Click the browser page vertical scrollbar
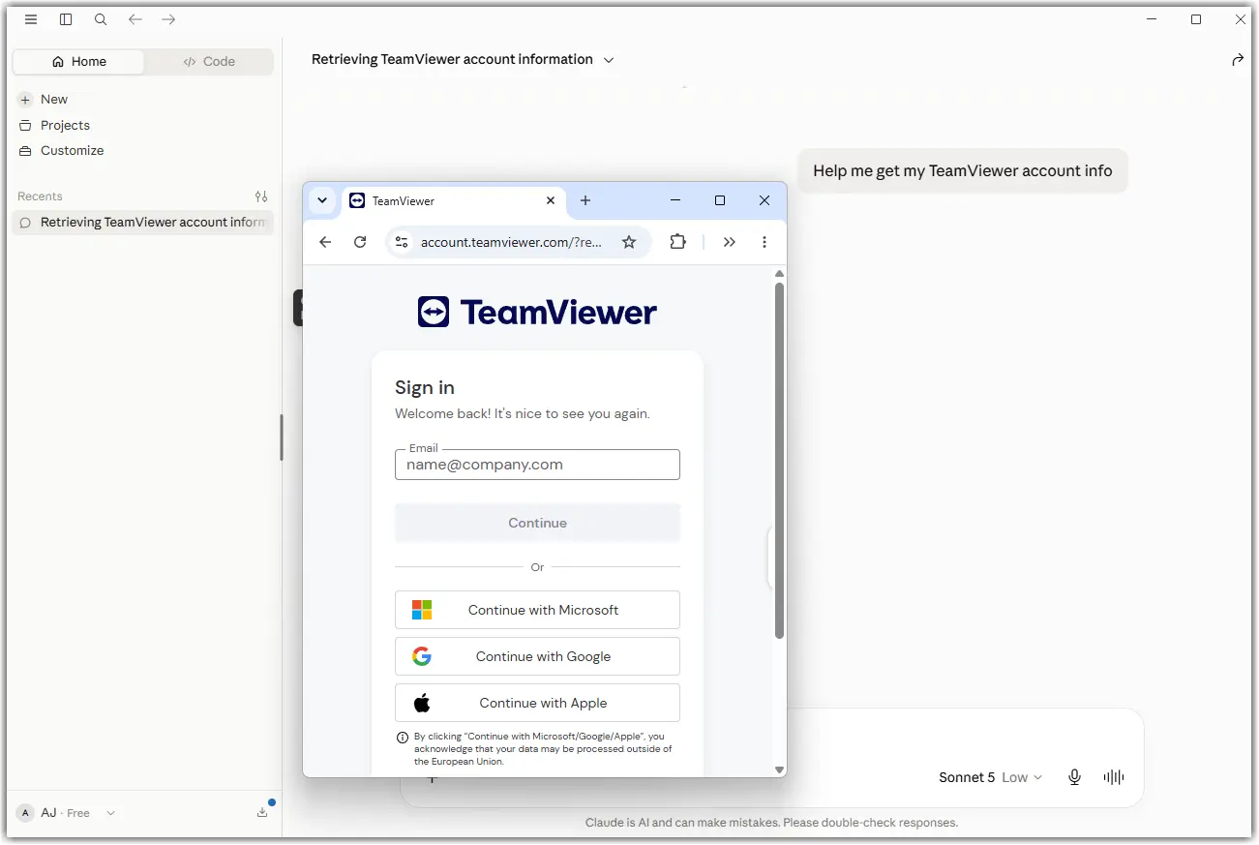The image size is (1259, 845). [779, 461]
